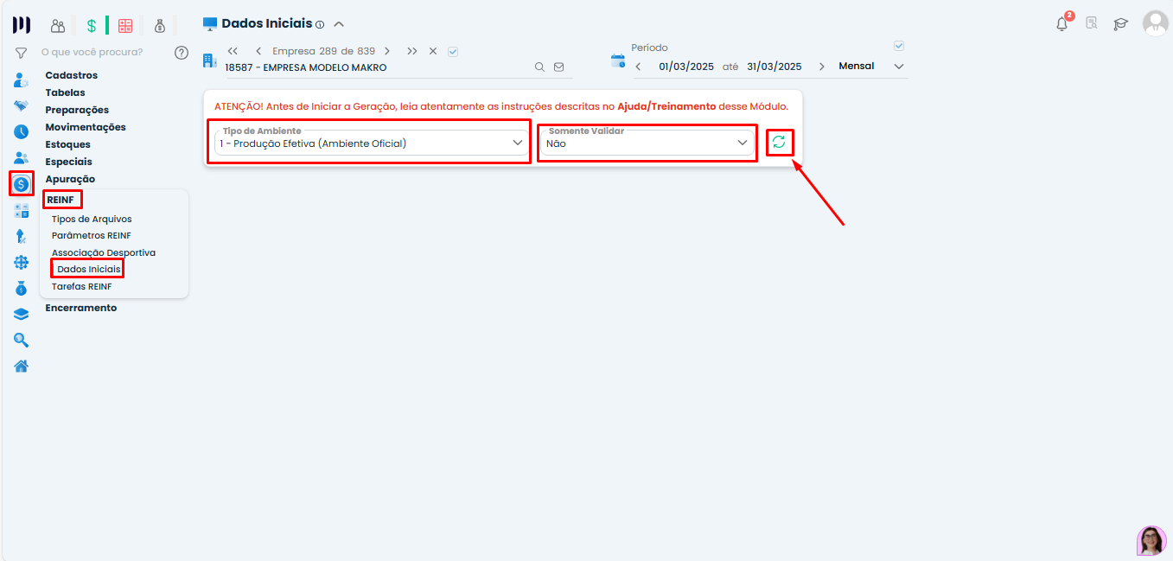Click the blue clock sidebar icon

tap(22, 132)
